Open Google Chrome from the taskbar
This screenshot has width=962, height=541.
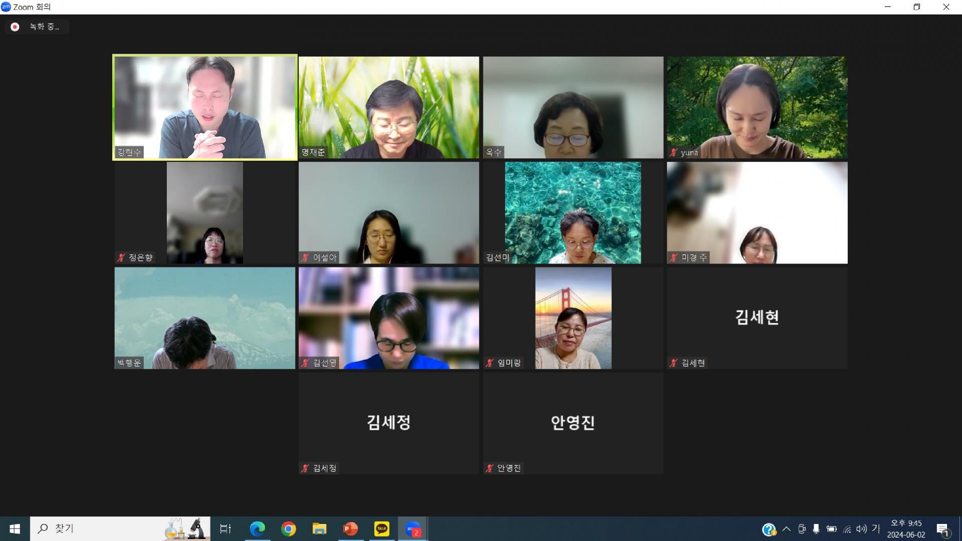289,529
